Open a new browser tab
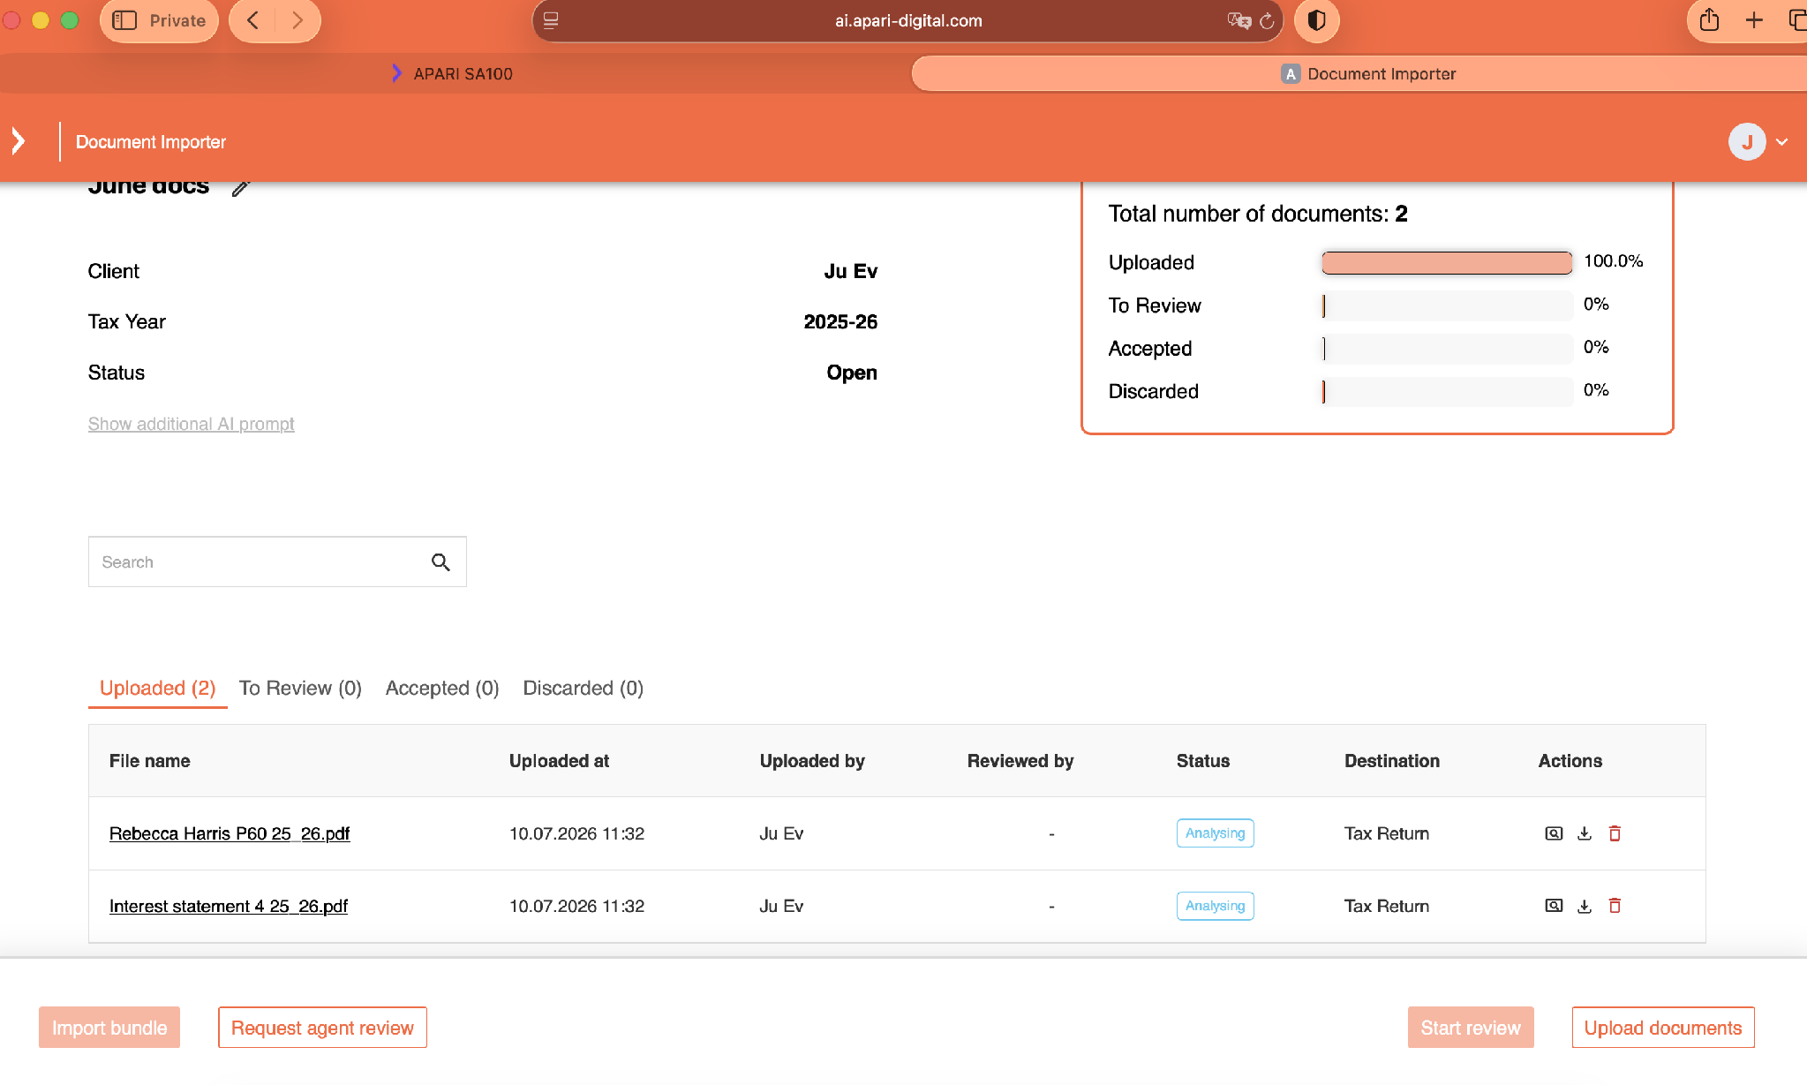This screenshot has width=1807, height=1085. click(1754, 20)
